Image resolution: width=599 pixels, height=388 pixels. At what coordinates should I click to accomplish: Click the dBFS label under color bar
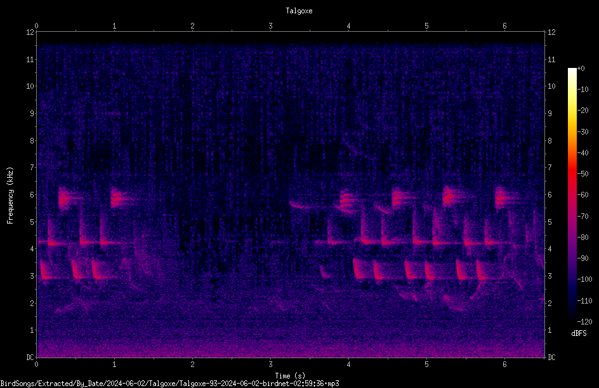[x=579, y=333]
